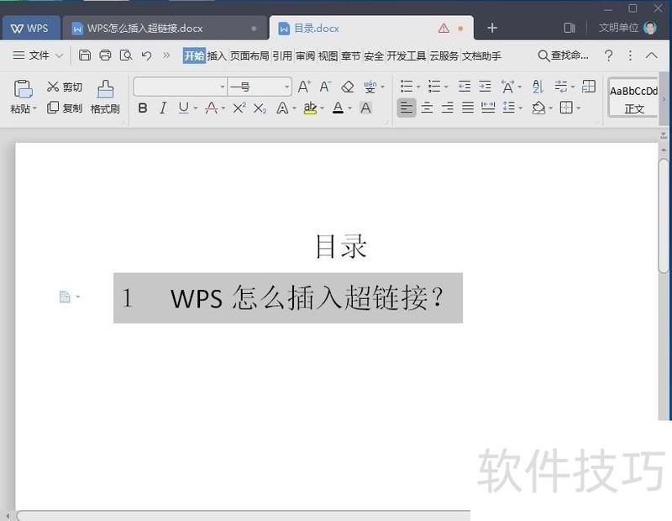Center align the selected text
This screenshot has width=672, height=521.
(x=427, y=108)
